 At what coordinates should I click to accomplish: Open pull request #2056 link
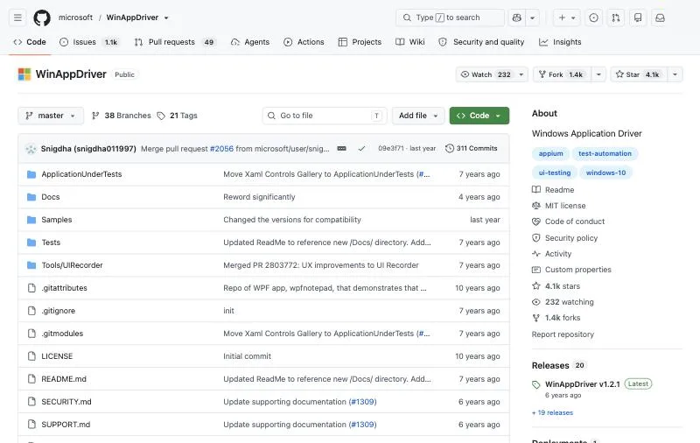222,149
